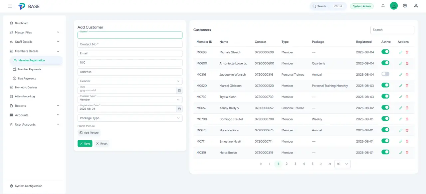This screenshot has height=194, width=426.
Task: Click the Save button
Action: (85, 144)
